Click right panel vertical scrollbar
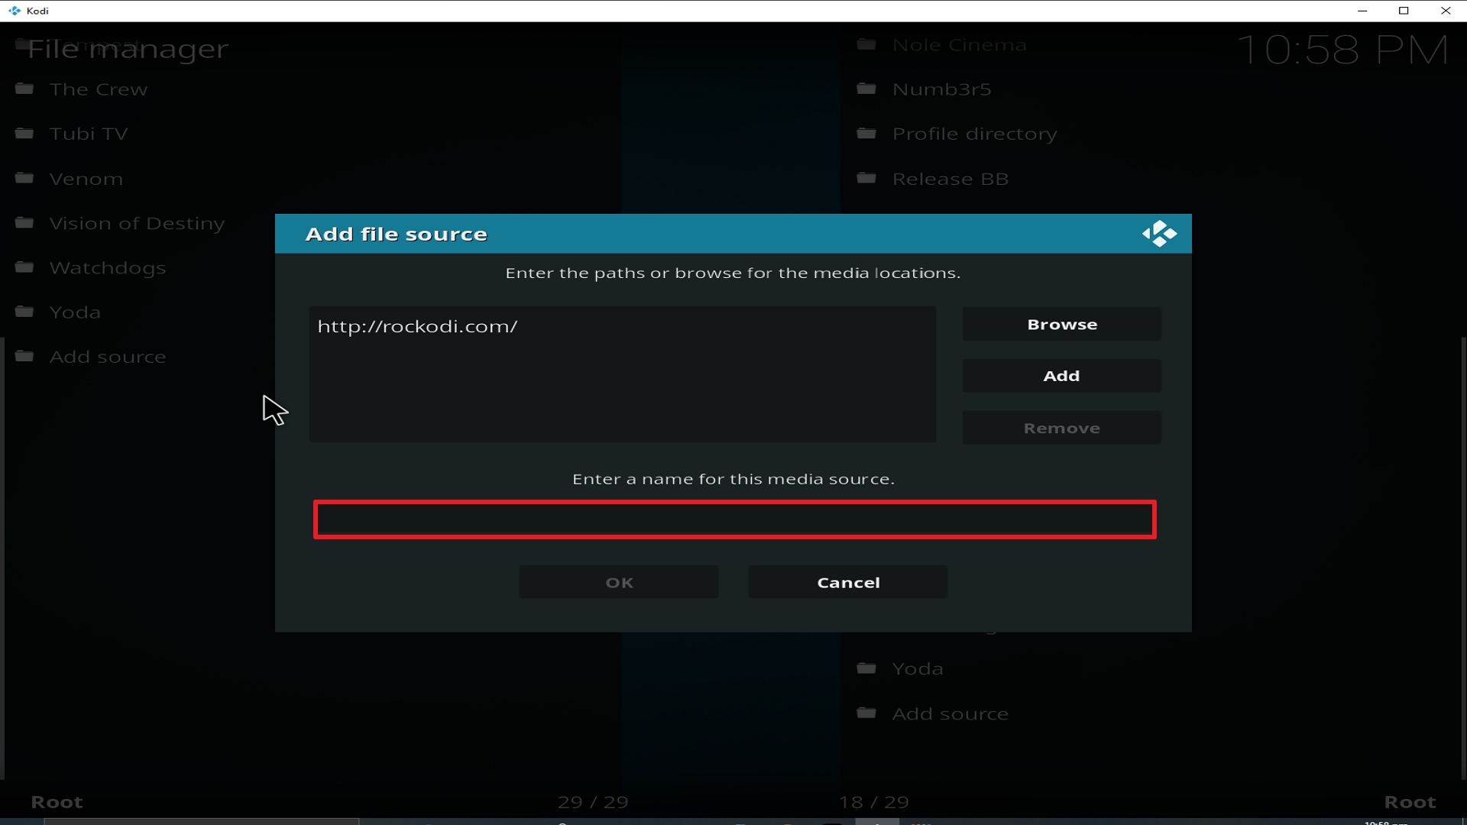The height and width of the screenshot is (825, 1467). point(1464,558)
